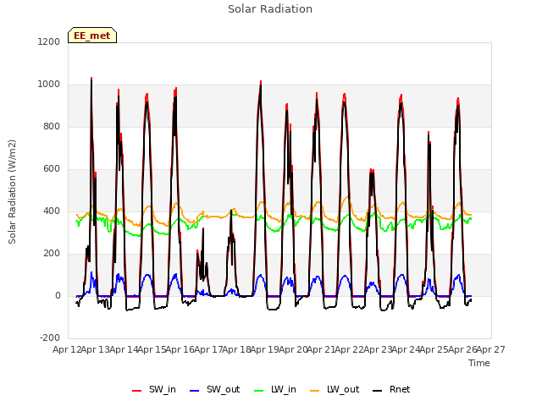Toggle the LW_in legend entry
This screenshot has height=406, width=542.
point(275,389)
